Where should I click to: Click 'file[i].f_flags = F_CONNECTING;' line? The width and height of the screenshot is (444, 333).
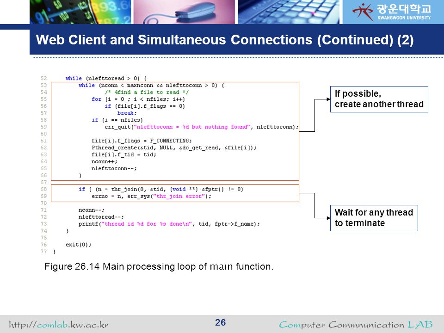142,141
